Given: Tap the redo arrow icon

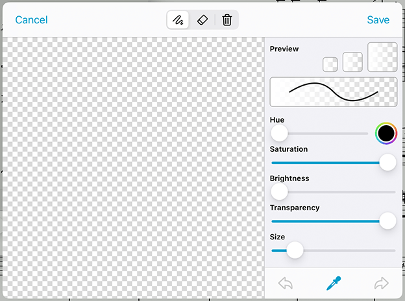Looking at the screenshot, I should pos(382,283).
